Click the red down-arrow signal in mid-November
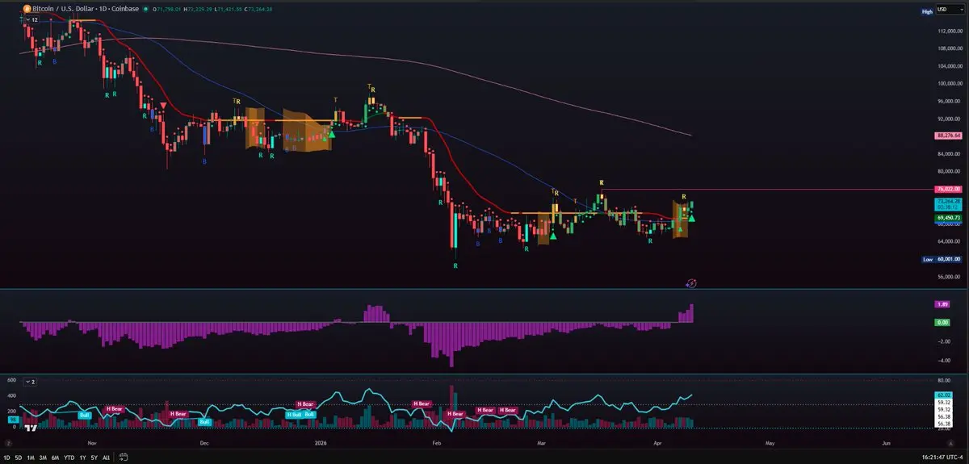The image size is (969, 464). point(164,105)
